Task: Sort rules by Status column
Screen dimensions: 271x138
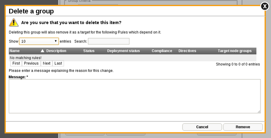Action: click(89, 51)
